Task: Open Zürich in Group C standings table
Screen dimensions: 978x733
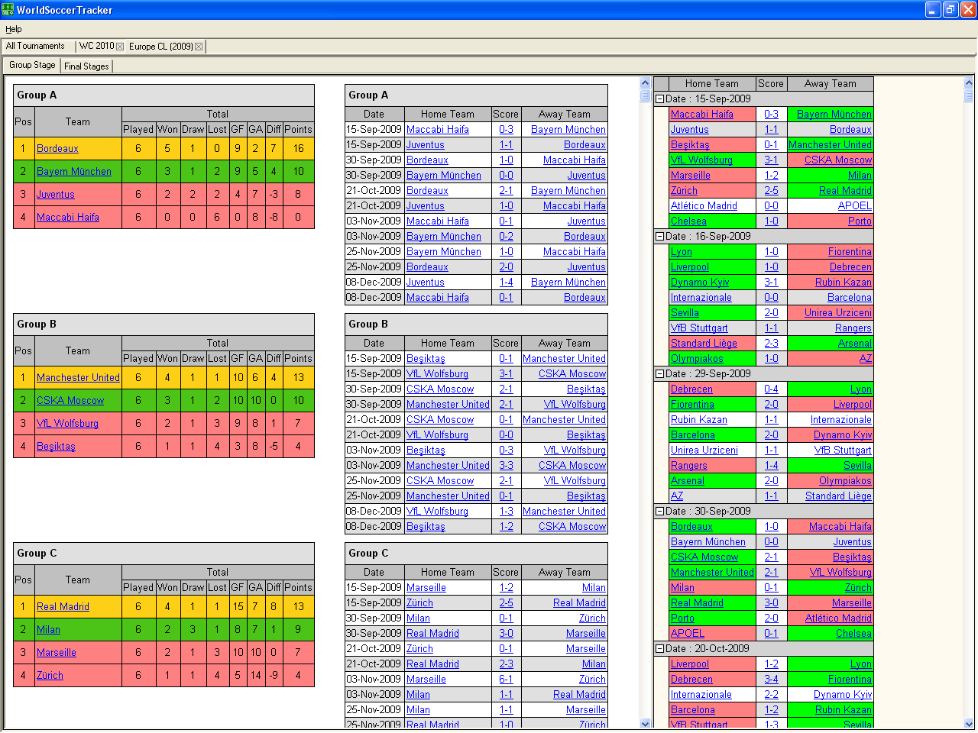Action: [x=50, y=676]
